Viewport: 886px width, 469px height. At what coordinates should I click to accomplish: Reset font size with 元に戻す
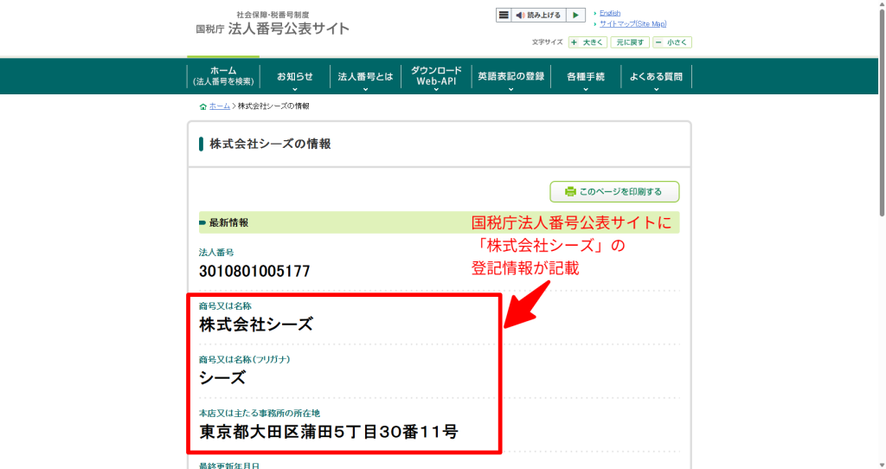coord(630,42)
